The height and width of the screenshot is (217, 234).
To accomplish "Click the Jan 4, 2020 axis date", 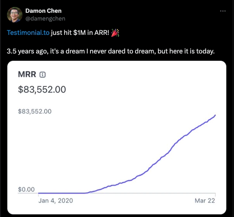I will point(55,201).
